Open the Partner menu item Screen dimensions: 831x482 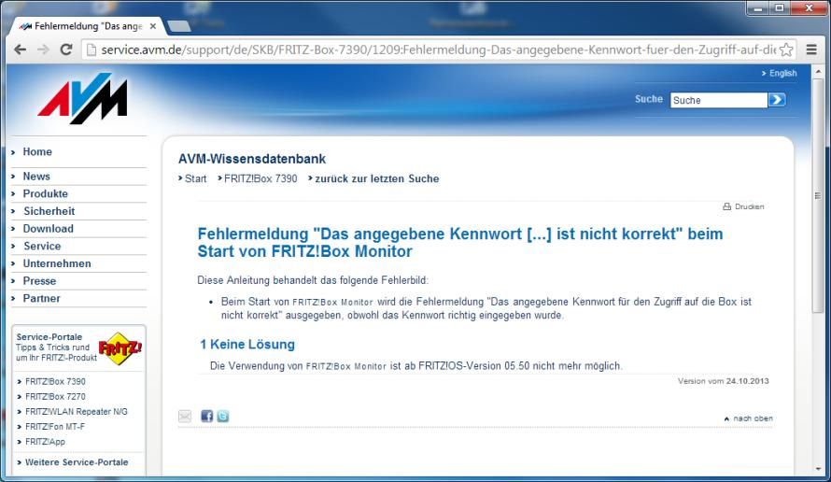tap(41, 299)
